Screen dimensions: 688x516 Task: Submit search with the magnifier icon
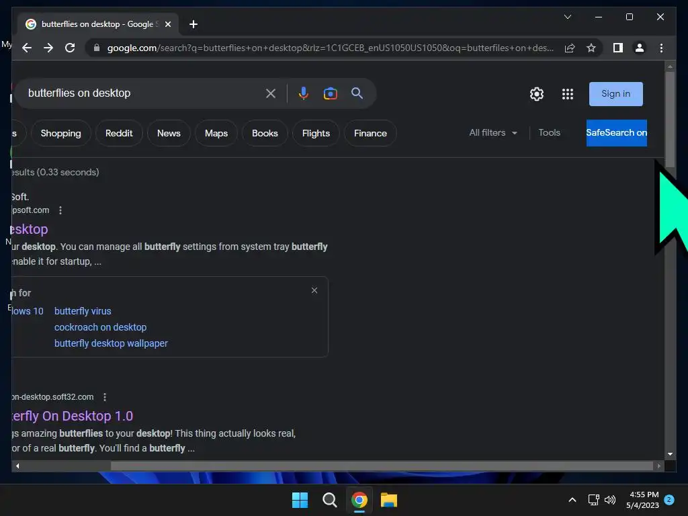(x=357, y=93)
